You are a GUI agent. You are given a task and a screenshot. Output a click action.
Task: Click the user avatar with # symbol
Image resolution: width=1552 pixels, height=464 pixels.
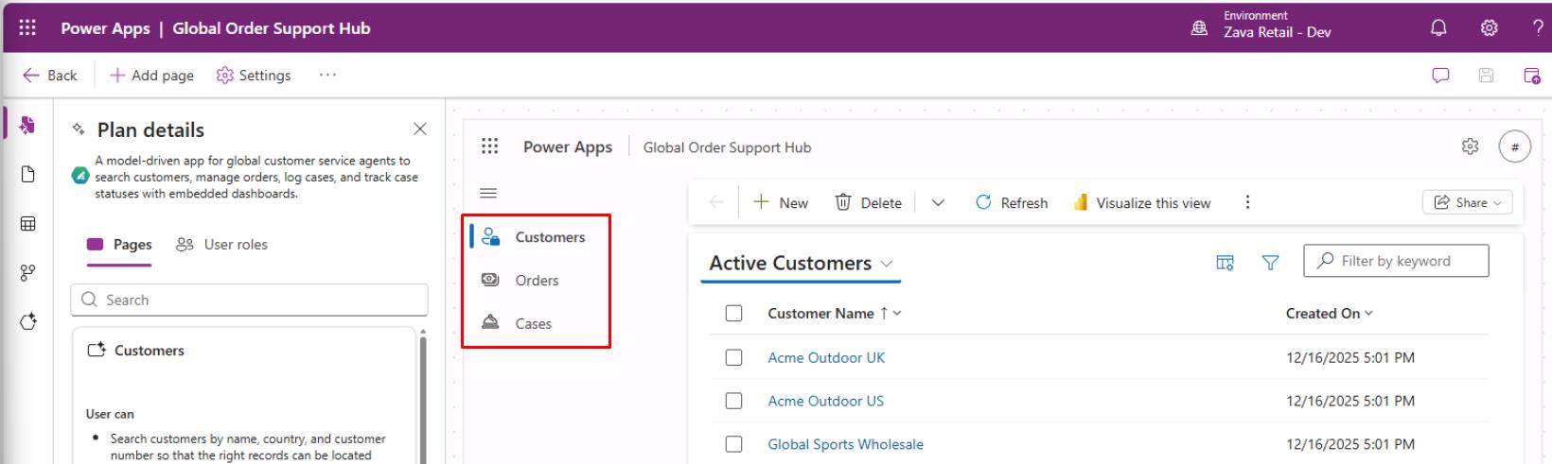[1515, 146]
